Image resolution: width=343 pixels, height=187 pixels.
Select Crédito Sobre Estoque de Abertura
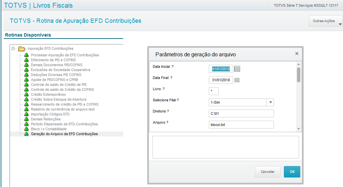[x=59, y=99]
